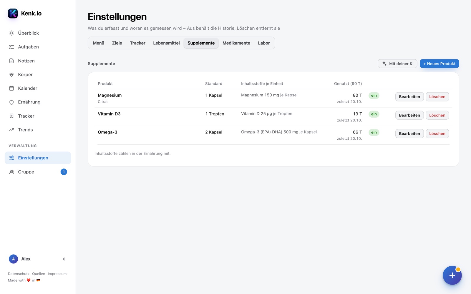Click the Trends chart icon
471x294 pixels.
tap(11, 130)
